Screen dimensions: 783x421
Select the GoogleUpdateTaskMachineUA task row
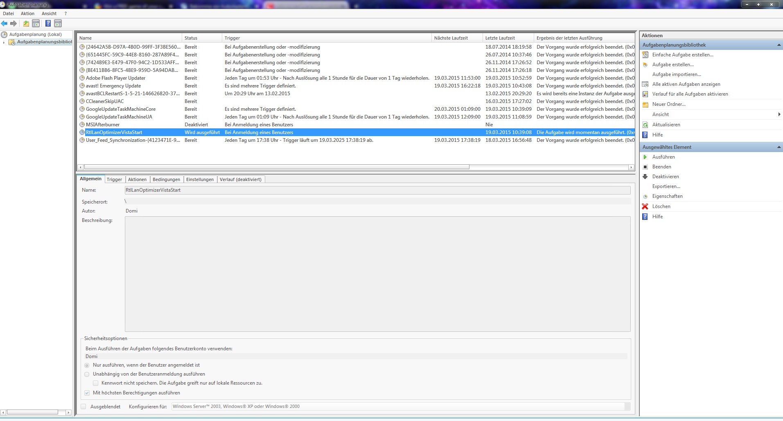tap(356, 117)
